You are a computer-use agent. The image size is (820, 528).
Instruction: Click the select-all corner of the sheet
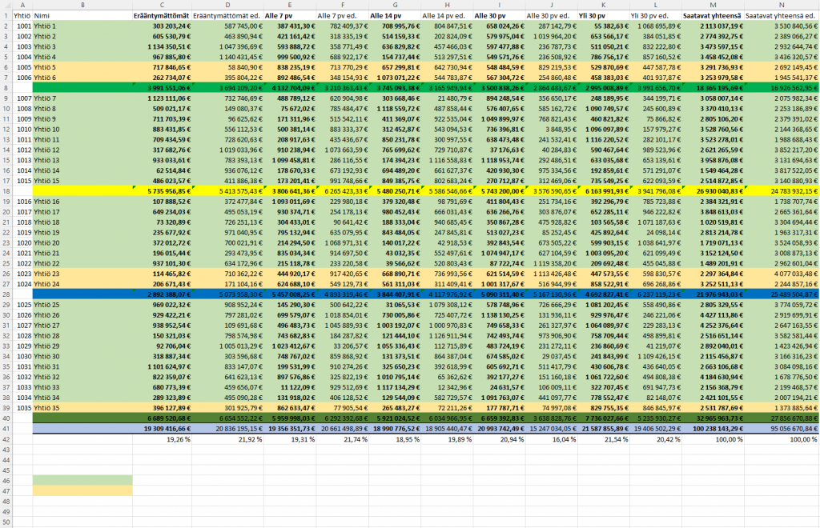(x=6, y=5)
